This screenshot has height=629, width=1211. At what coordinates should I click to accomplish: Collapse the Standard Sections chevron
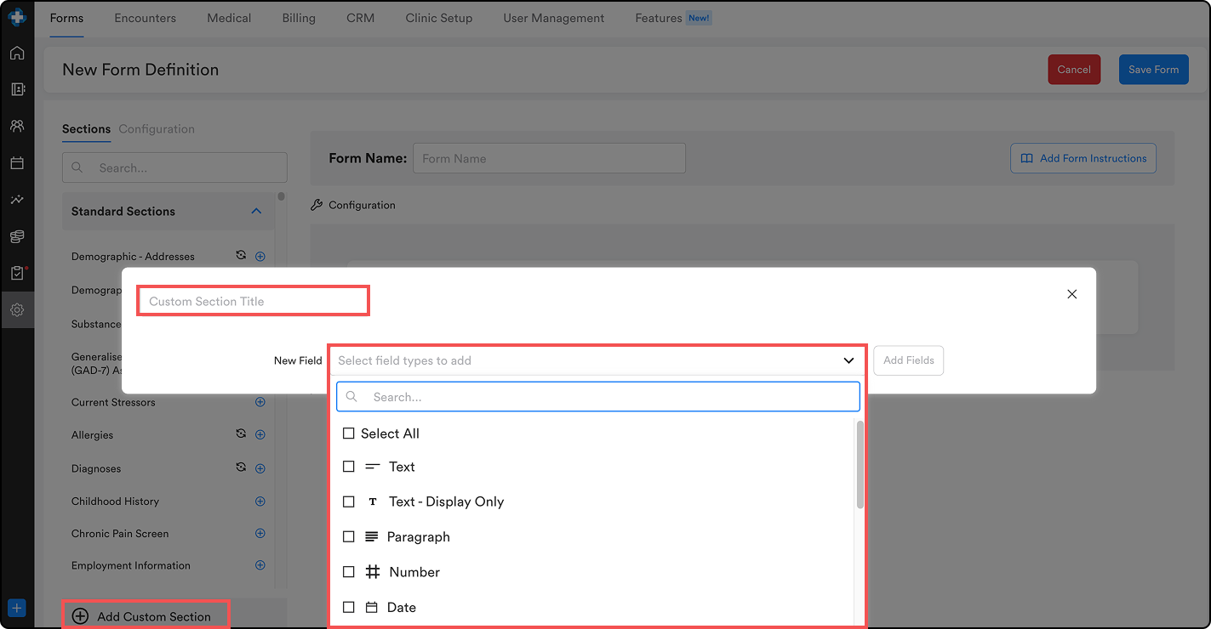pos(256,211)
